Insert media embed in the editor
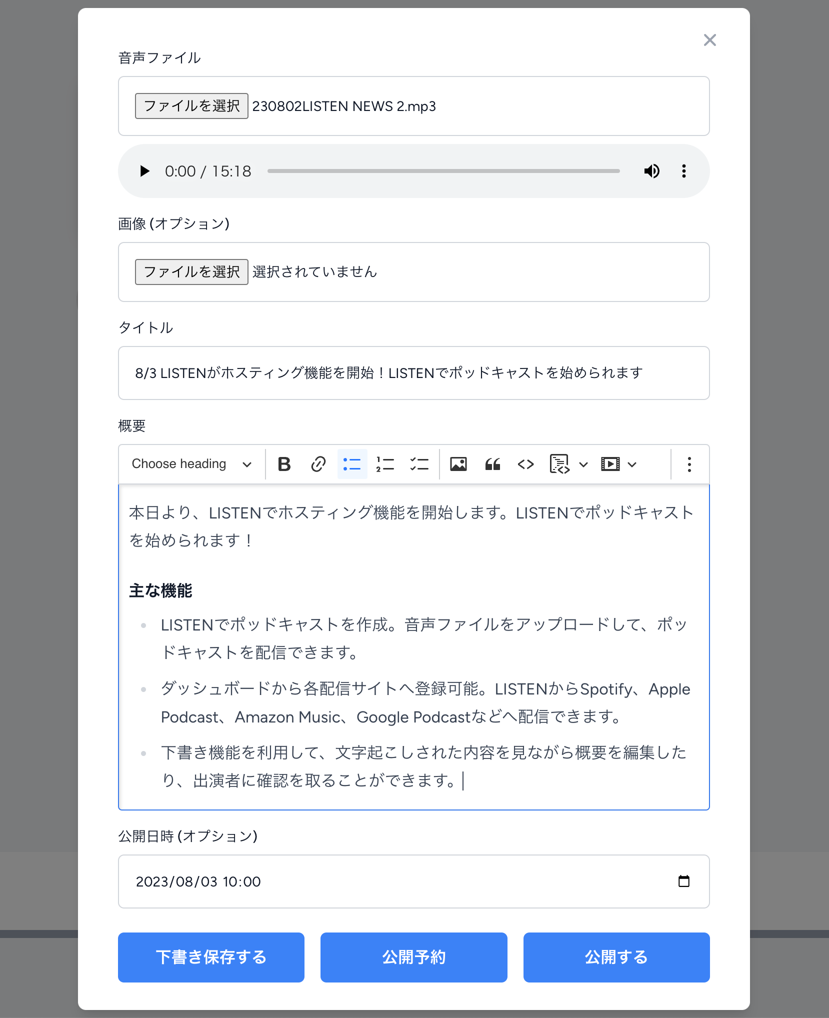The height and width of the screenshot is (1018, 829). click(610, 464)
